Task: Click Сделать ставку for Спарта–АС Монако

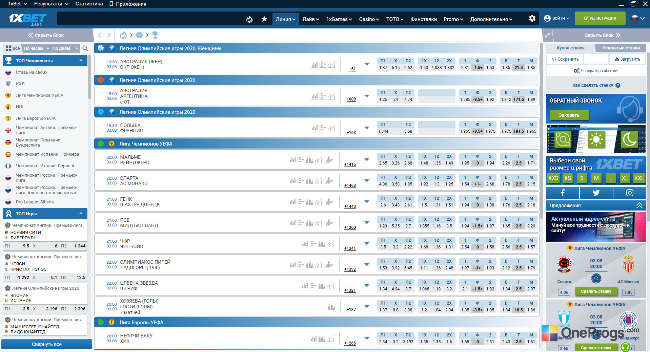Action: click(596, 291)
